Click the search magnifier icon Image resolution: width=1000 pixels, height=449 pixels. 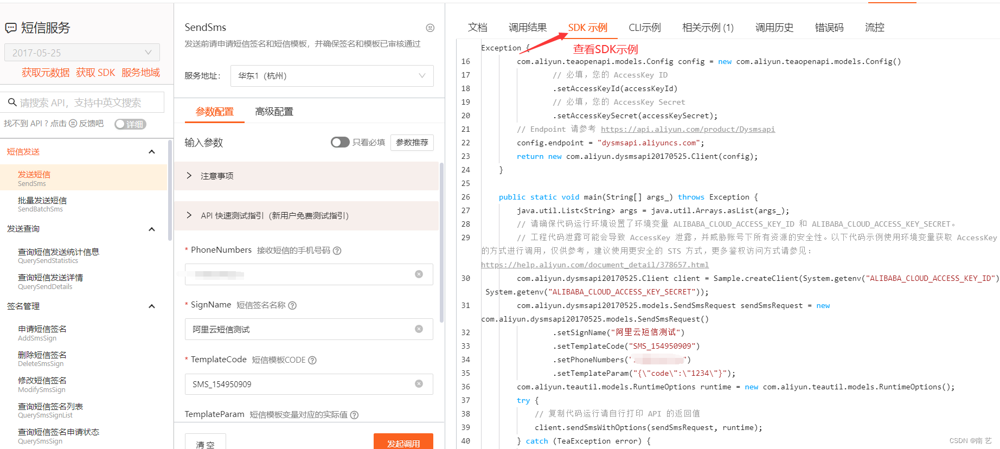tap(12, 102)
